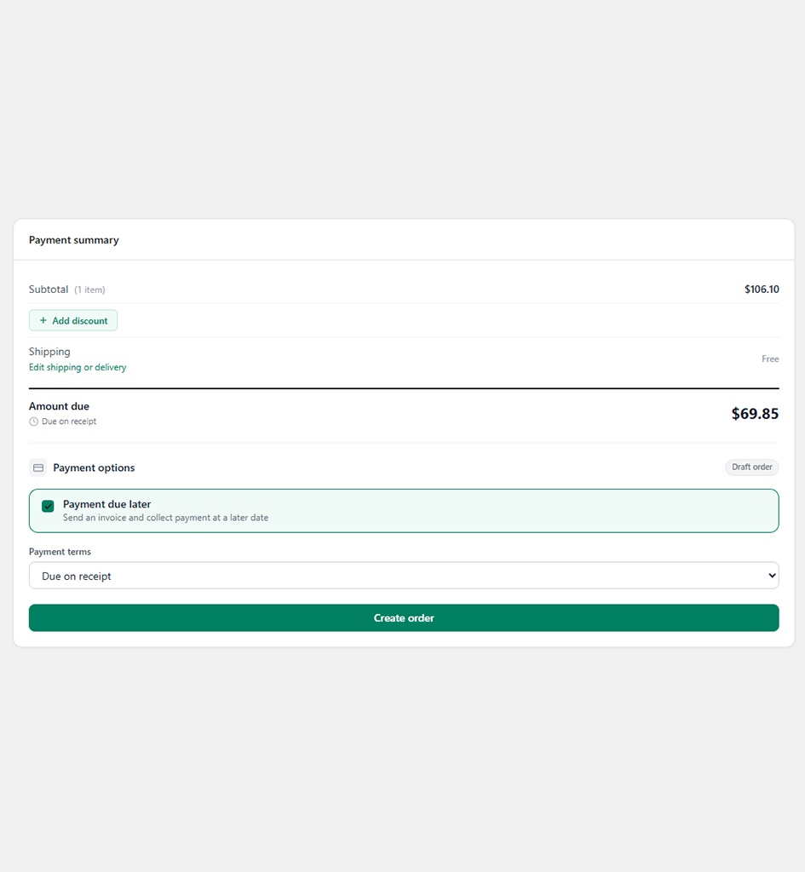Click the credit card icon beside Payment options
Screen dimensions: 805x872
click(x=37, y=468)
